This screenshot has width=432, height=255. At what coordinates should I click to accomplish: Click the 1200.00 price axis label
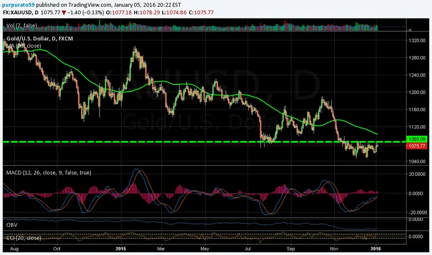(x=417, y=92)
